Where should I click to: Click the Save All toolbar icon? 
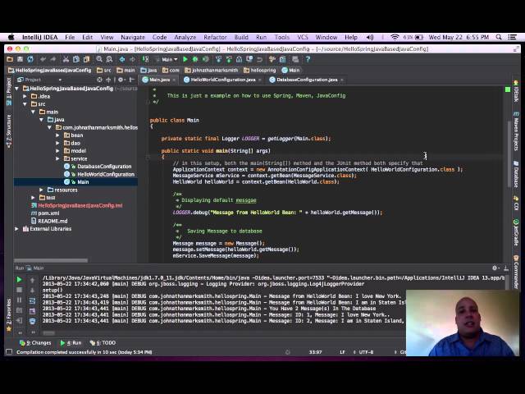pyautogui.click(x=20, y=59)
